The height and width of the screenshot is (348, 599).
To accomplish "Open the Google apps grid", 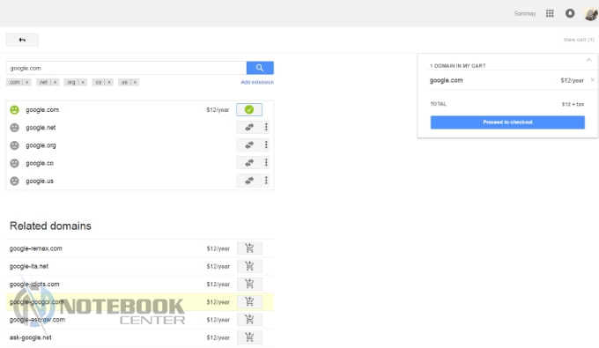I will click(x=550, y=13).
